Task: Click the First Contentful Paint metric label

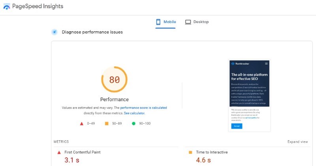Action: coord(83,152)
